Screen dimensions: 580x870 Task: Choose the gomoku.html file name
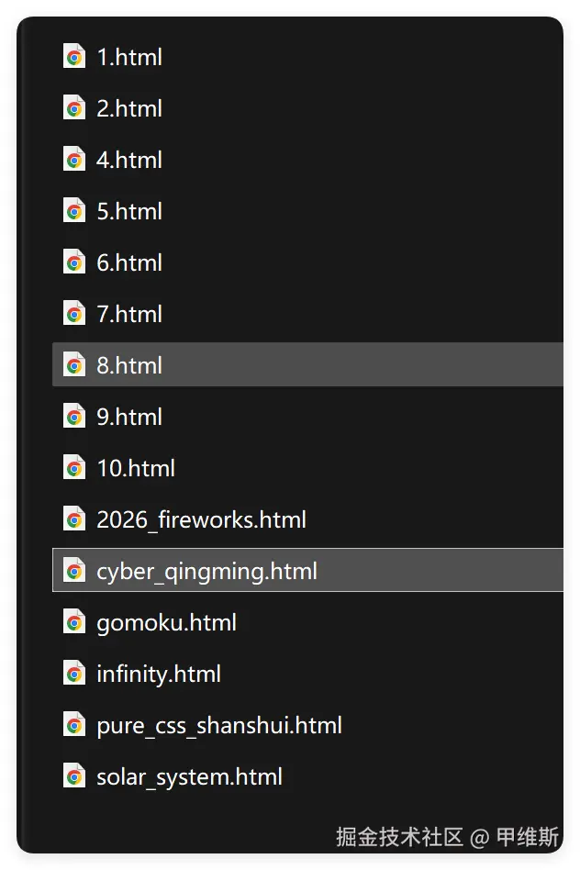coord(166,622)
